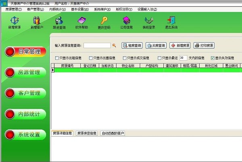This screenshot has height=162, width=242.
Task: Open 新增客户 from the top toolbar
Action: coord(37,22)
